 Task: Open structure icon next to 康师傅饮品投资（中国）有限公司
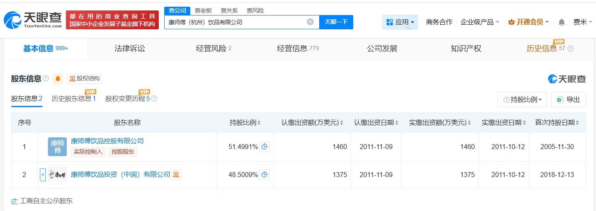tap(176, 175)
